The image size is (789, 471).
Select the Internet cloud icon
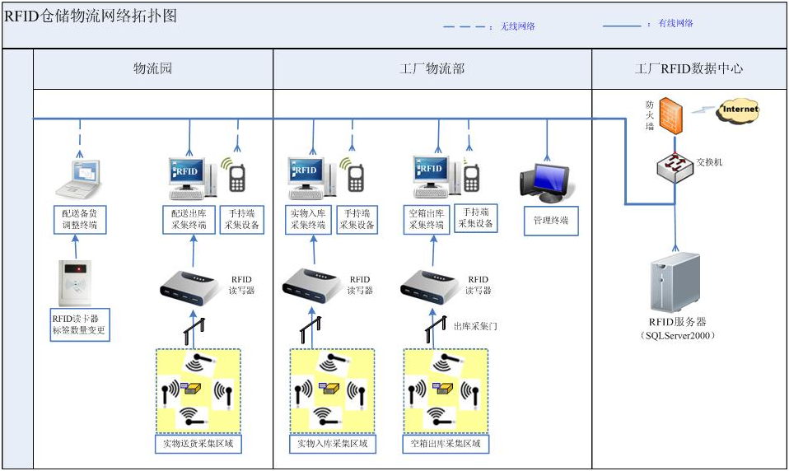(738, 110)
